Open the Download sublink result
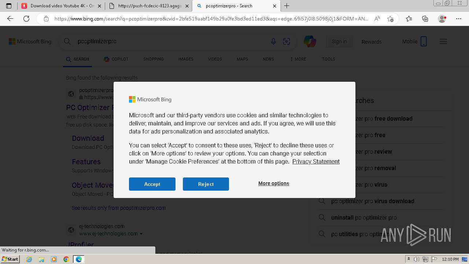The height and width of the screenshot is (264, 469). point(88,138)
